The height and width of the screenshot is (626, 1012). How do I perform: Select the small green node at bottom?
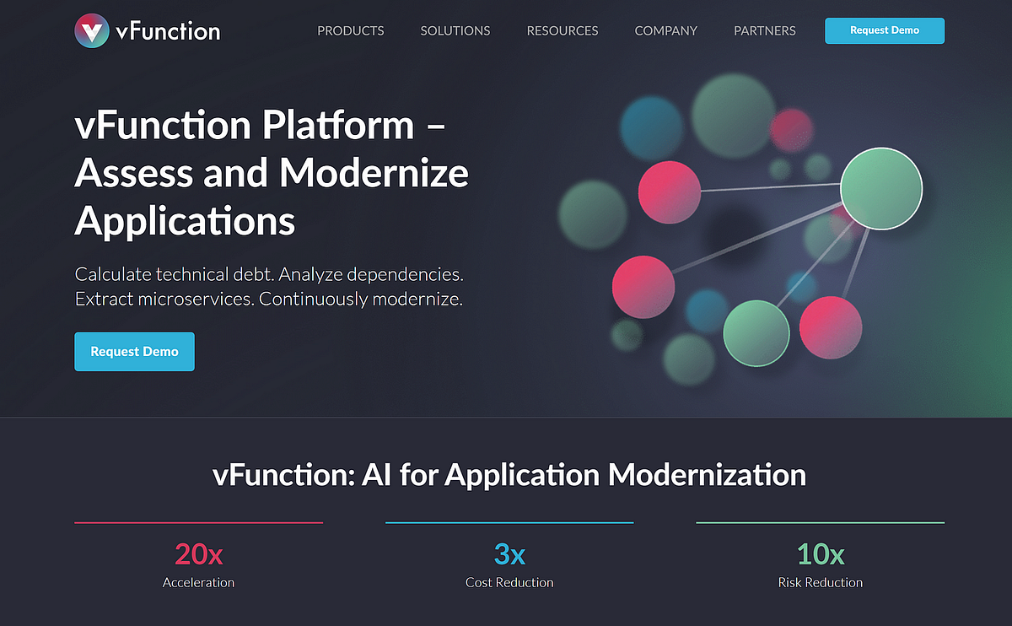756,333
